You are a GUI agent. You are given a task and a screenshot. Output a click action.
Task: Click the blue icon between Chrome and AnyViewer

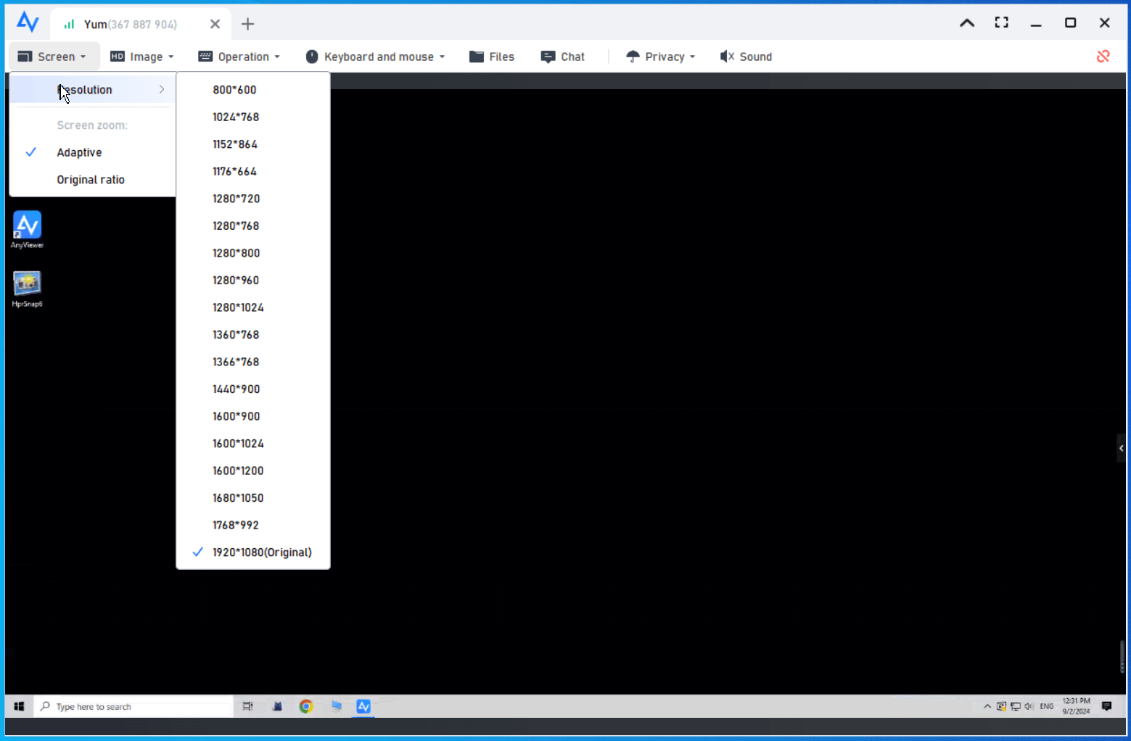pyautogui.click(x=336, y=706)
